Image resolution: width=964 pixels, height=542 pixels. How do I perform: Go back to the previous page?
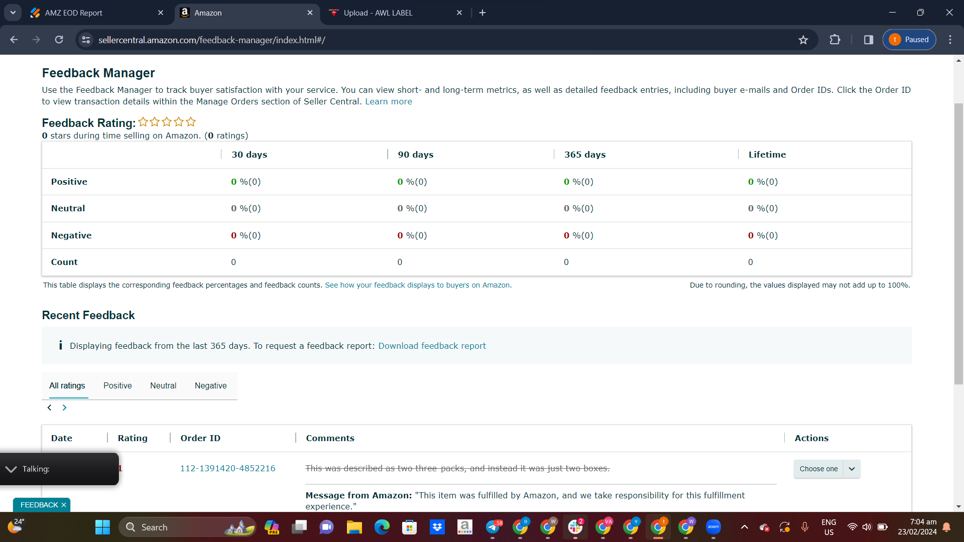(14, 40)
